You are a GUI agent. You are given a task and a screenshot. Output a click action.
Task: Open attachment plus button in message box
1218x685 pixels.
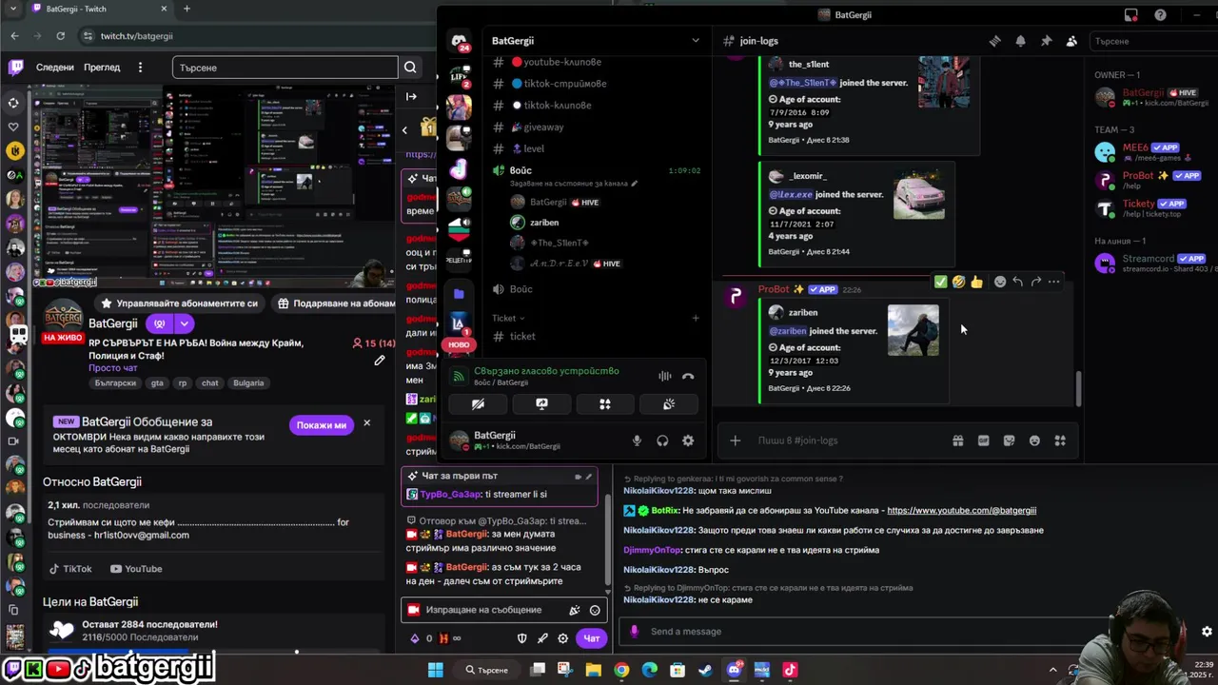[735, 440]
